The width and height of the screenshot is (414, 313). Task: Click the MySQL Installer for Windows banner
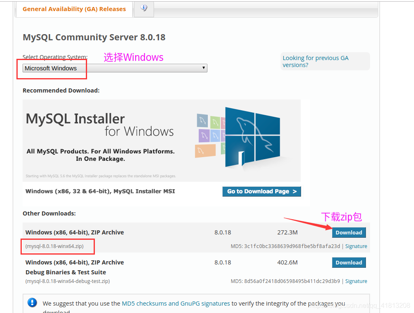click(x=161, y=140)
